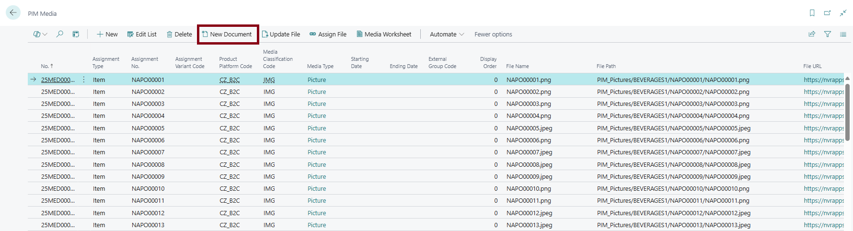Click the back arrow button
This screenshot has height=231, width=853.
13,13
